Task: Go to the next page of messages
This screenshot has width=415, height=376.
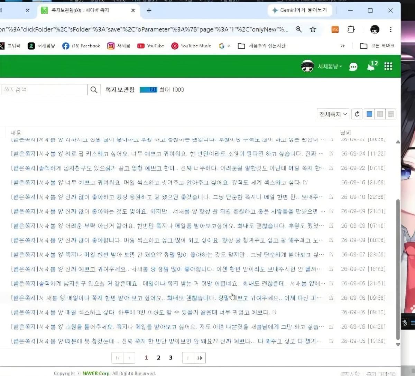Action: coord(188,358)
